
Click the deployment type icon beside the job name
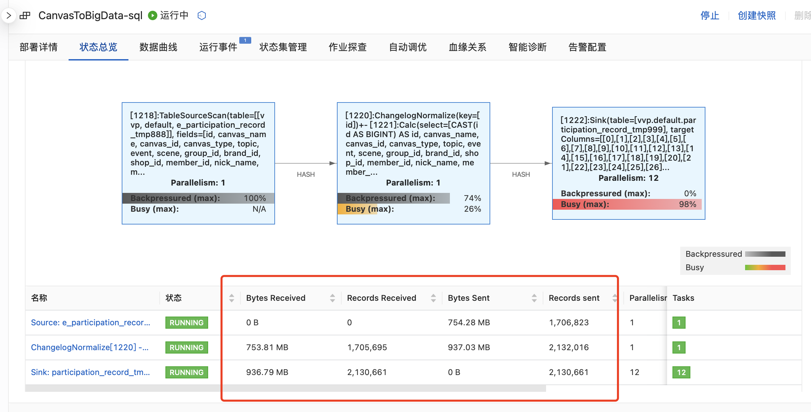(x=25, y=15)
